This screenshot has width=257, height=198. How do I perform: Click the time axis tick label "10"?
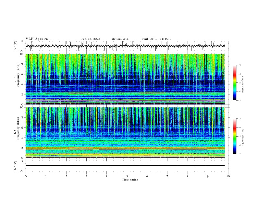[x=228, y=176]
